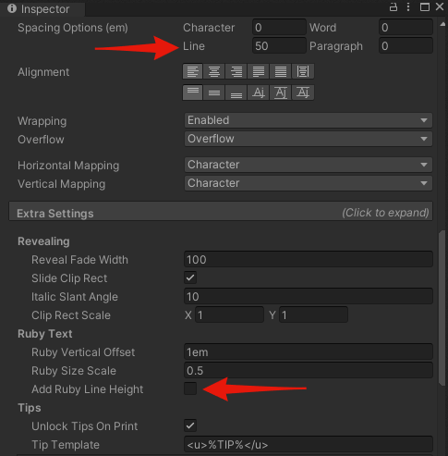Image resolution: width=448 pixels, height=456 pixels.
Task: Open the Wrapping dropdown
Action: [309, 120]
